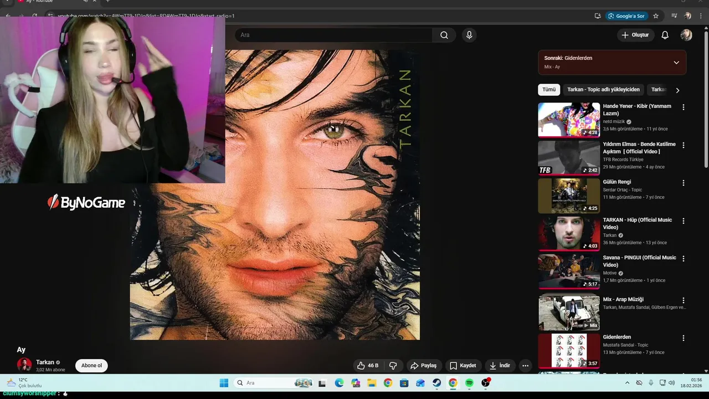Viewport: 709px width, 399px height.
Task: Open Task View in taskbar
Action: pyautogui.click(x=322, y=383)
